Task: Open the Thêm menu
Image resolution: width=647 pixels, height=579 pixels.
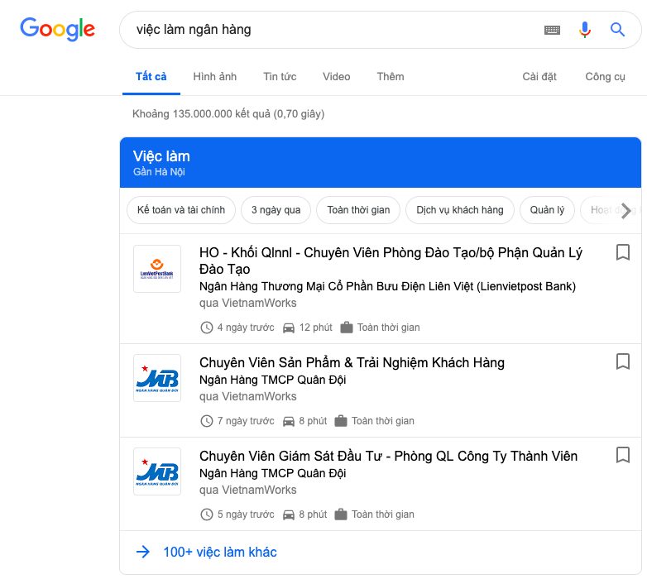Action: click(391, 77)
